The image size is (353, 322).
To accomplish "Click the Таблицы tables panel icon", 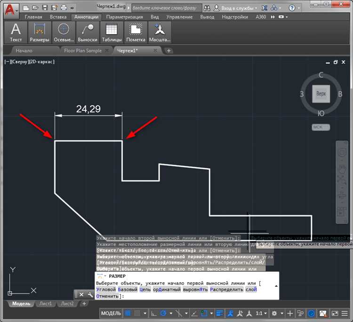I will pos(112,32).
